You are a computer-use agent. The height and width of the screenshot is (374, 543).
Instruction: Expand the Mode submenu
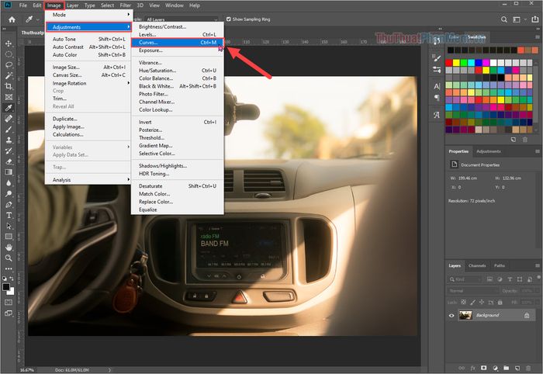coord(88,15)
